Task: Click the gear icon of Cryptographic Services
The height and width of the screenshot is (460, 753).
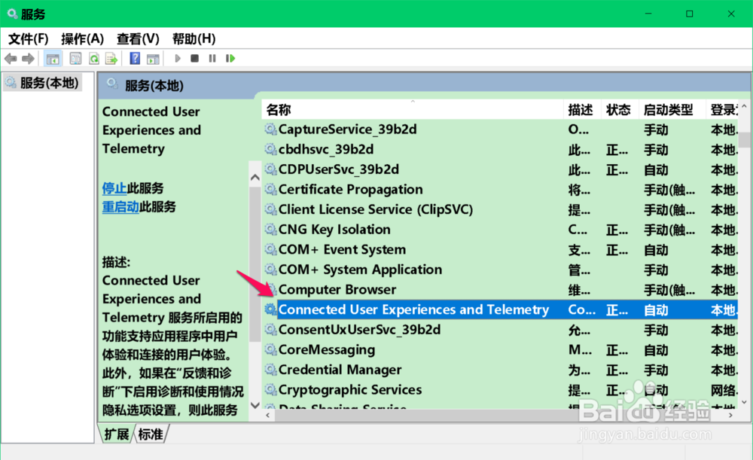Action: click(271, 390)
